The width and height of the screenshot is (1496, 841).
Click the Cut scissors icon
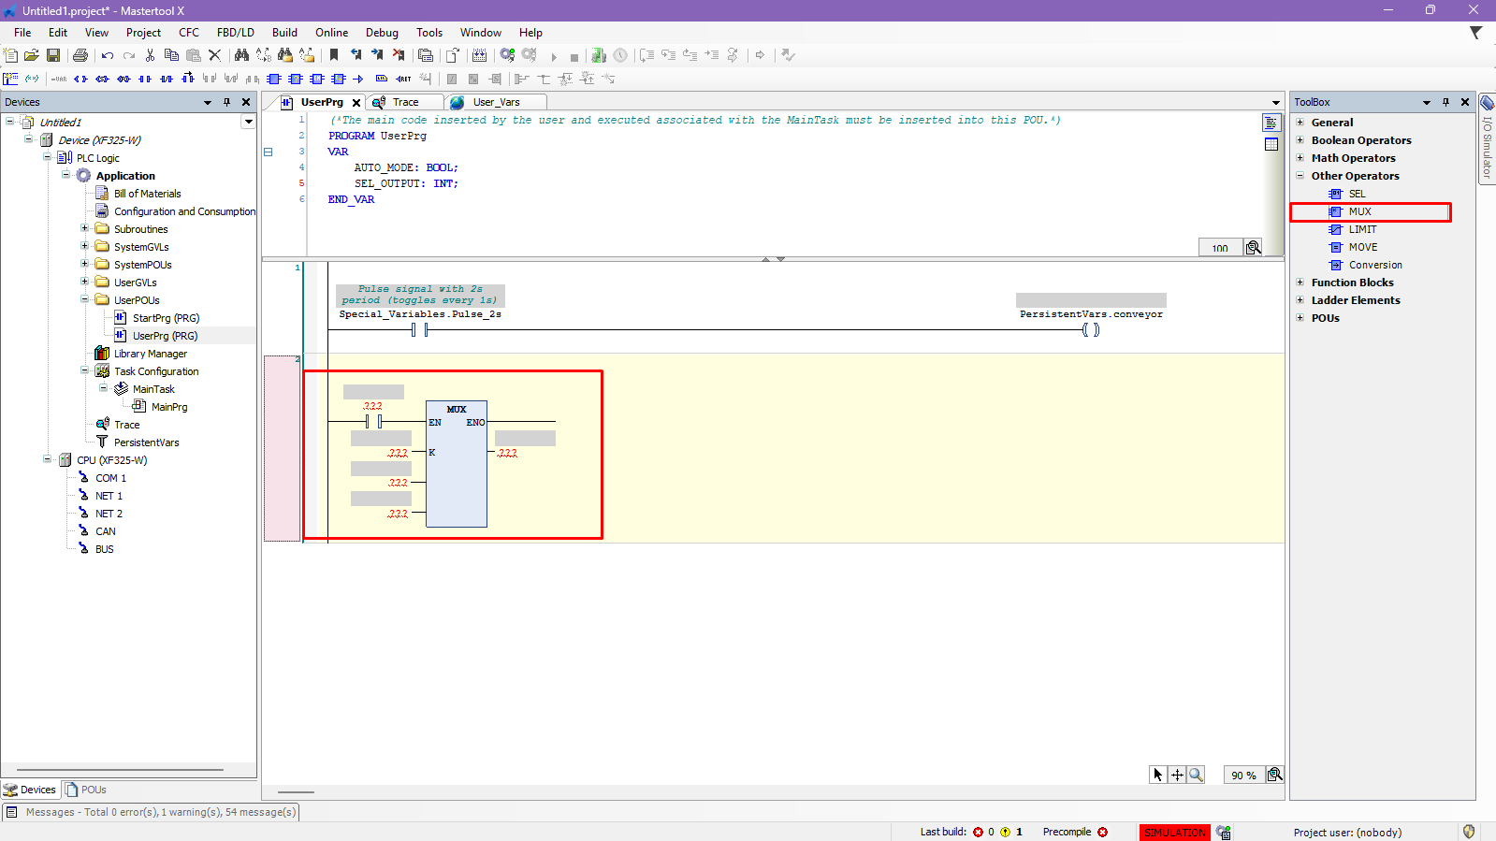point(150,56)
